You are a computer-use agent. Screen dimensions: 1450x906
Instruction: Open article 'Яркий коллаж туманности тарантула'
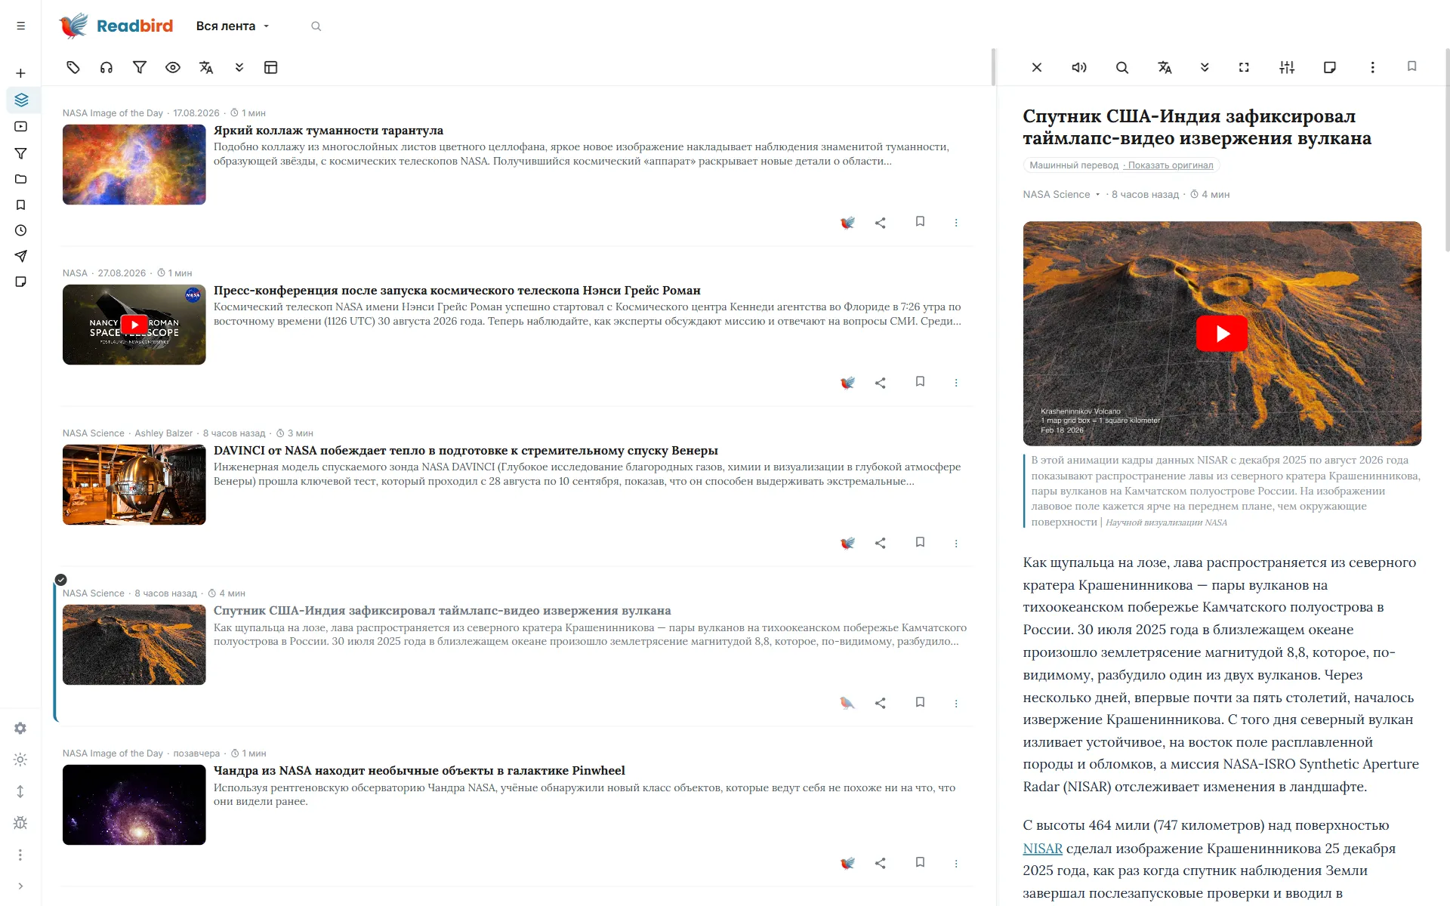pos(328,131)
